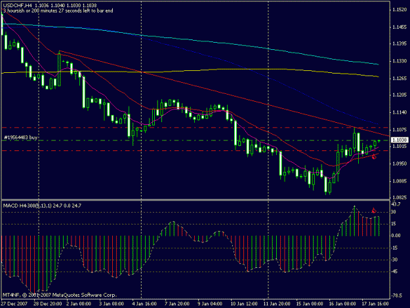Image resolution: width=410 pixels, height=308 pixels.
Task: Select the green dashed buy order line
Action: [195, 141]
